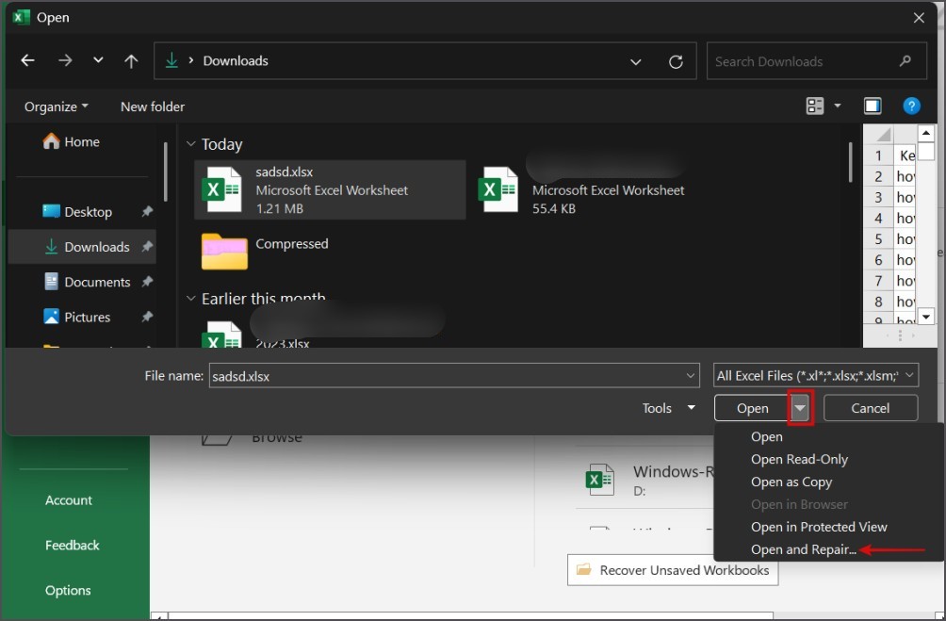Click the Recover Unsaved Workbooks button
Image resolution: width=946 pixels, height=621 pixels.
[x=673, y=570]
